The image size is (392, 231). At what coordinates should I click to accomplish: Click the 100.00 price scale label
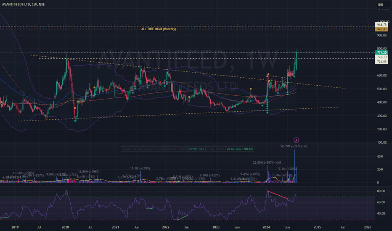(382, 143)
